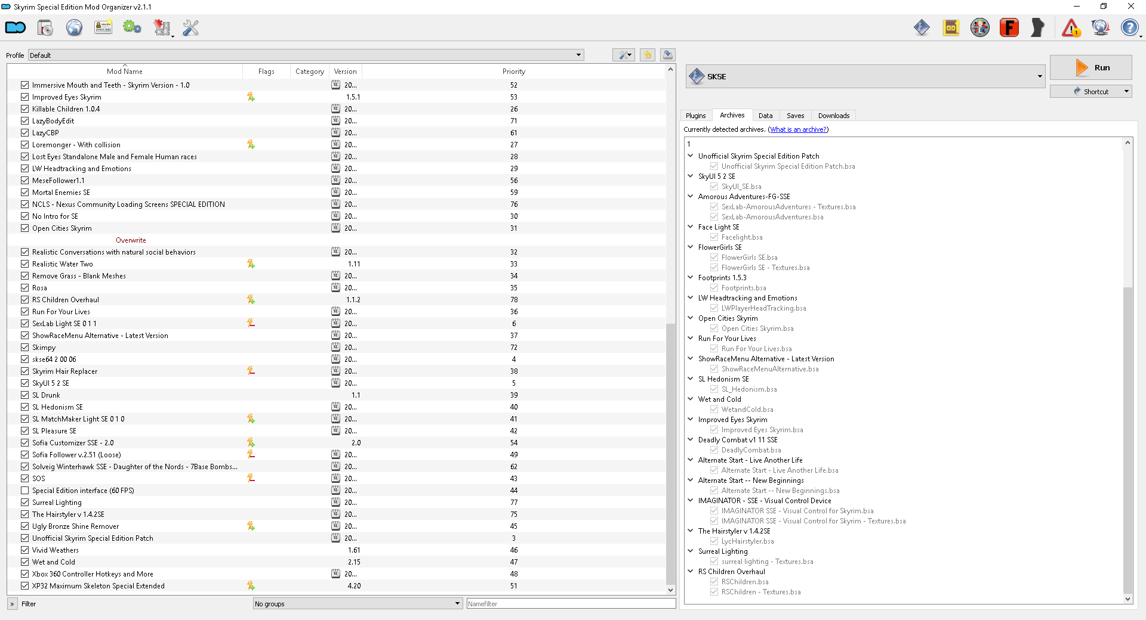
Task: Launch the SKSE shortcut in the top toolbar
Action: [x=922, y=27]
